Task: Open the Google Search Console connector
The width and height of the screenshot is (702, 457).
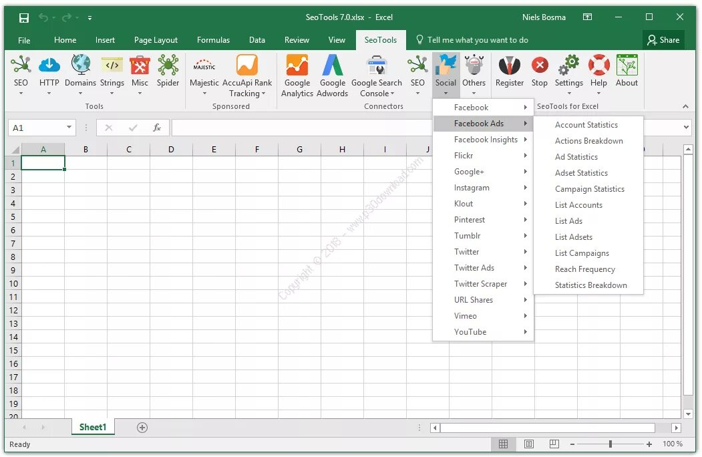Action: pyautogui.click(x=377, y=75)
